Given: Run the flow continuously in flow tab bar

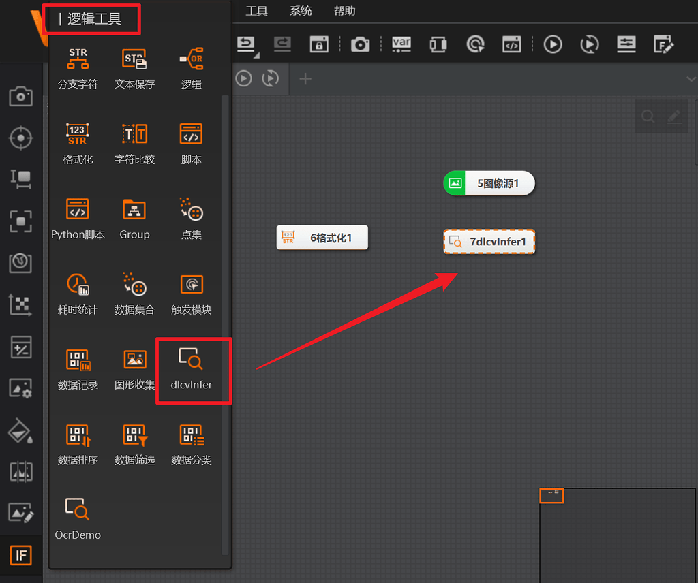Looking at the screenshot, I should (x=270, y=79).
